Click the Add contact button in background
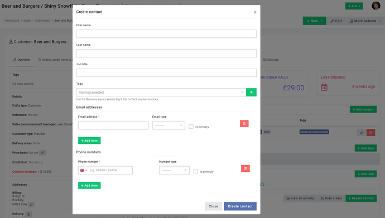This screenshot has width=385, height=218. click(x=363, y=109)
